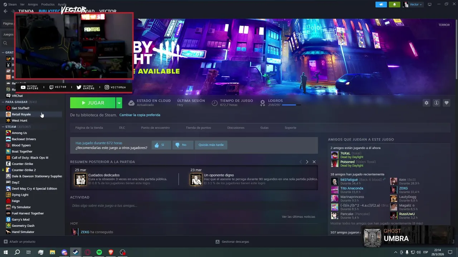This screenshot has width=458, height=257.
Task: Choose Quizás más tarde
Action: pos(211,145)
